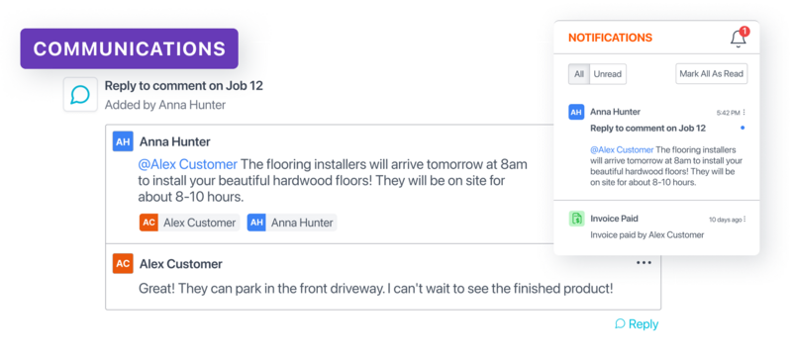Image resolution: width=792 pixels, height=359 pixels.
Task: Click the Mark All As Read button
Action: coord(711,74)
